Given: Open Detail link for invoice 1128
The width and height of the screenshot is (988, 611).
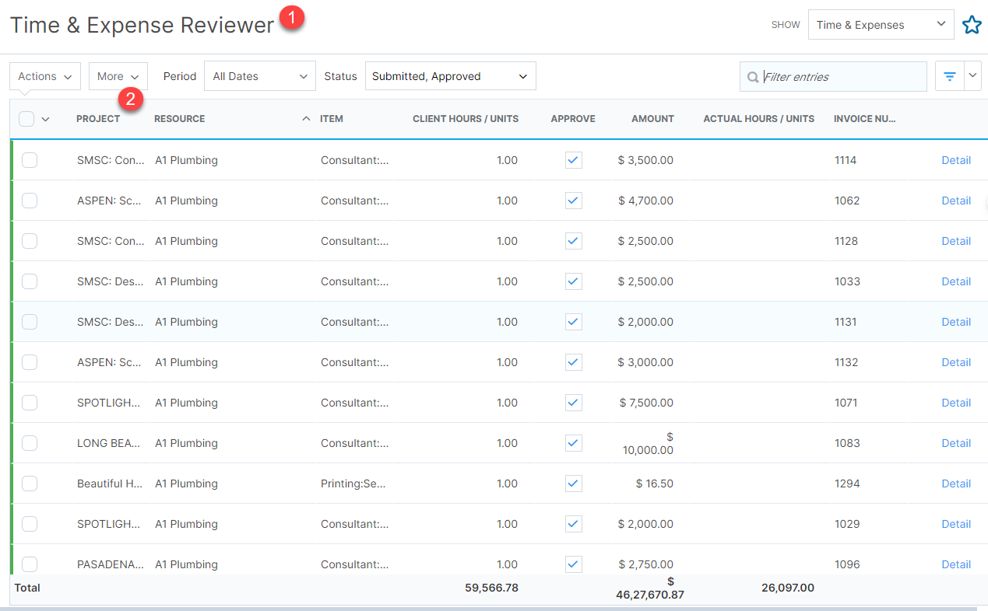Looking at the screenshot, I should 956,241.
